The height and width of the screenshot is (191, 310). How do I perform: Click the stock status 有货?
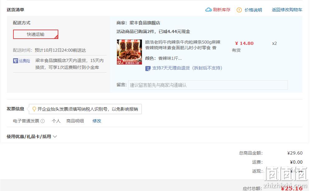click(236, 50)
